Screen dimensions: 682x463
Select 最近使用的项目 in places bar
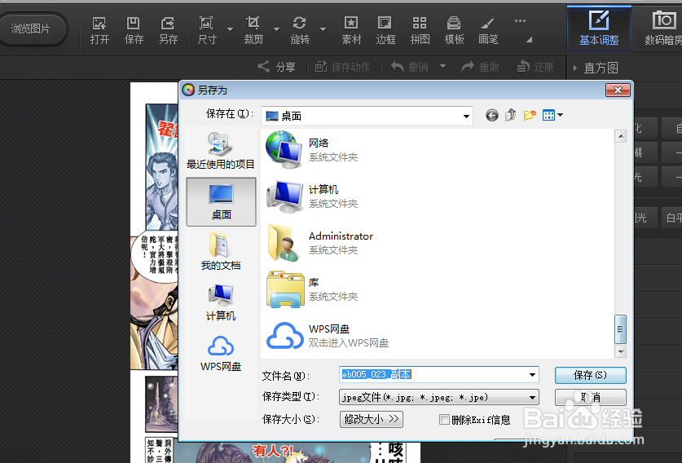pyautogui.click(x=221, y=151)
